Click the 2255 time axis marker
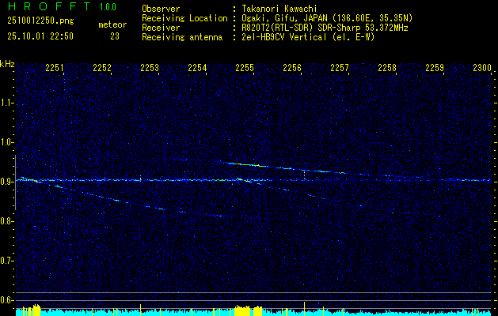 [x=245, y=67]
